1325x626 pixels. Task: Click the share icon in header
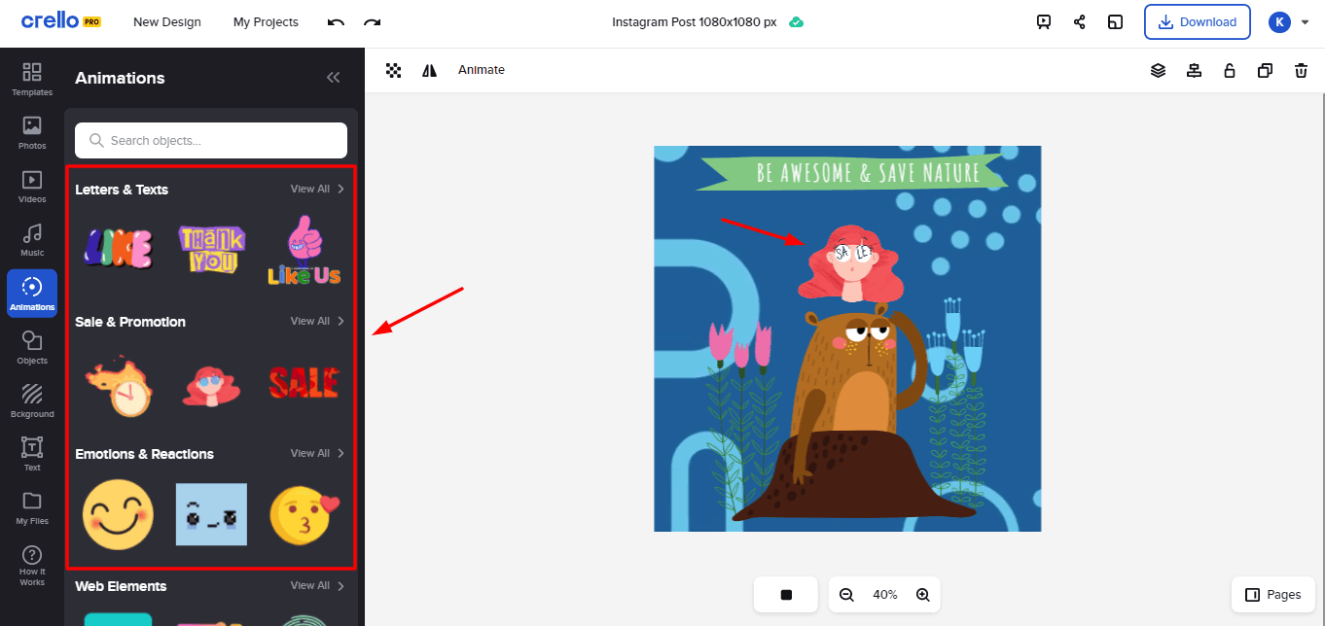click(1079, 21)
